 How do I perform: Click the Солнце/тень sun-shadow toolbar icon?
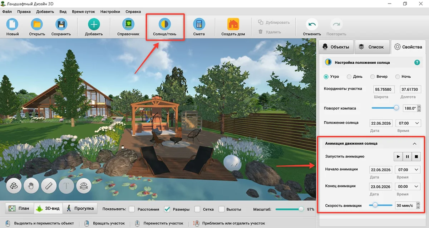tap(165, 24)
